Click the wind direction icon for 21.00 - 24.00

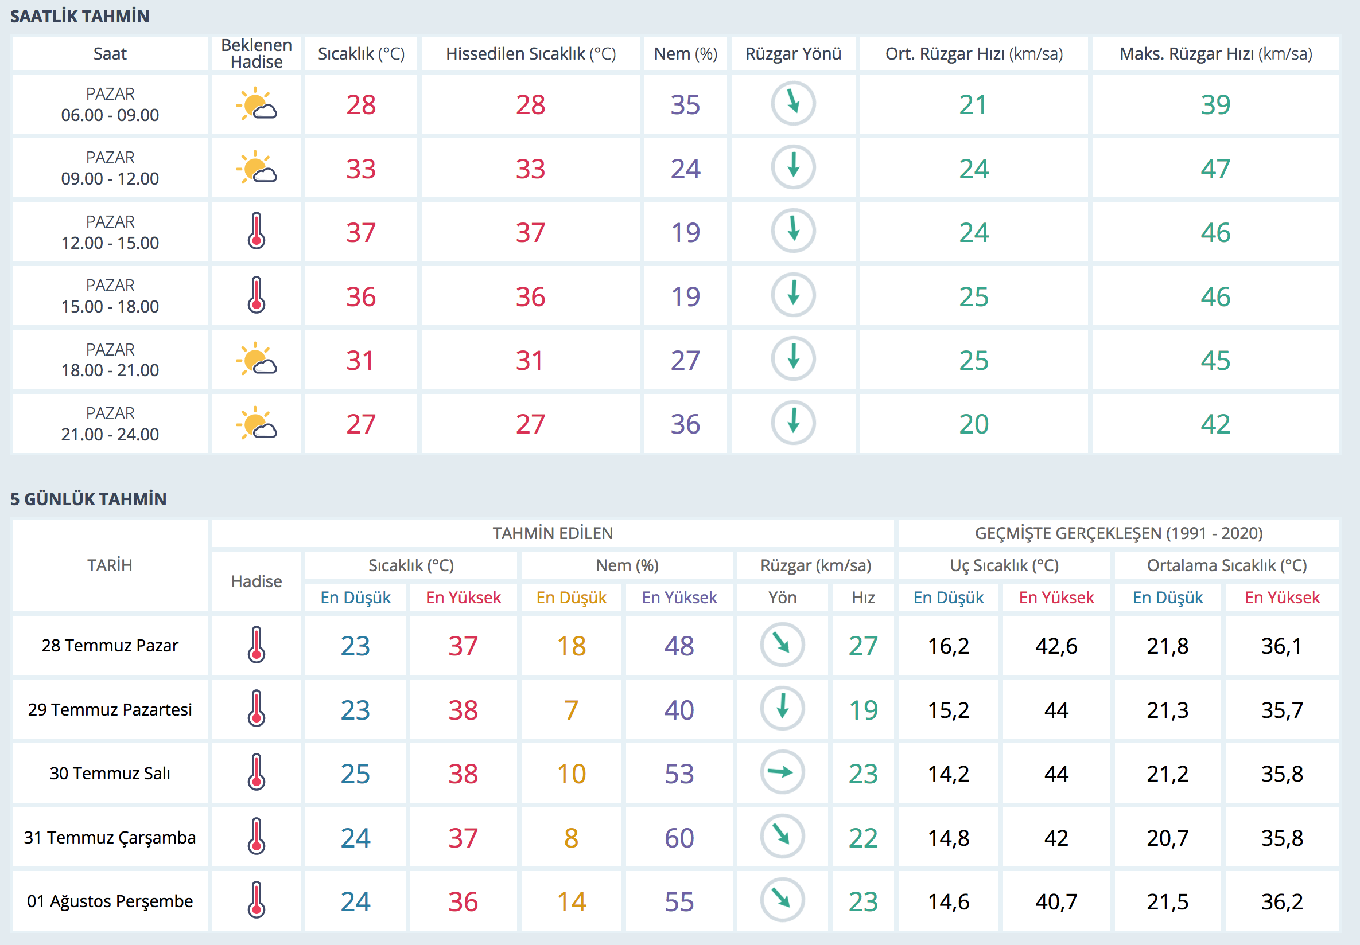click(793, 423)
